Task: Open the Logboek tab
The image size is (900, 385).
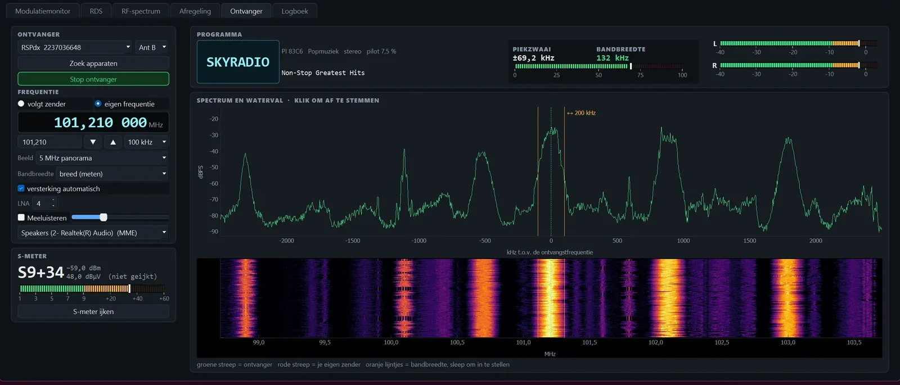Action: (x=295, y=11)
